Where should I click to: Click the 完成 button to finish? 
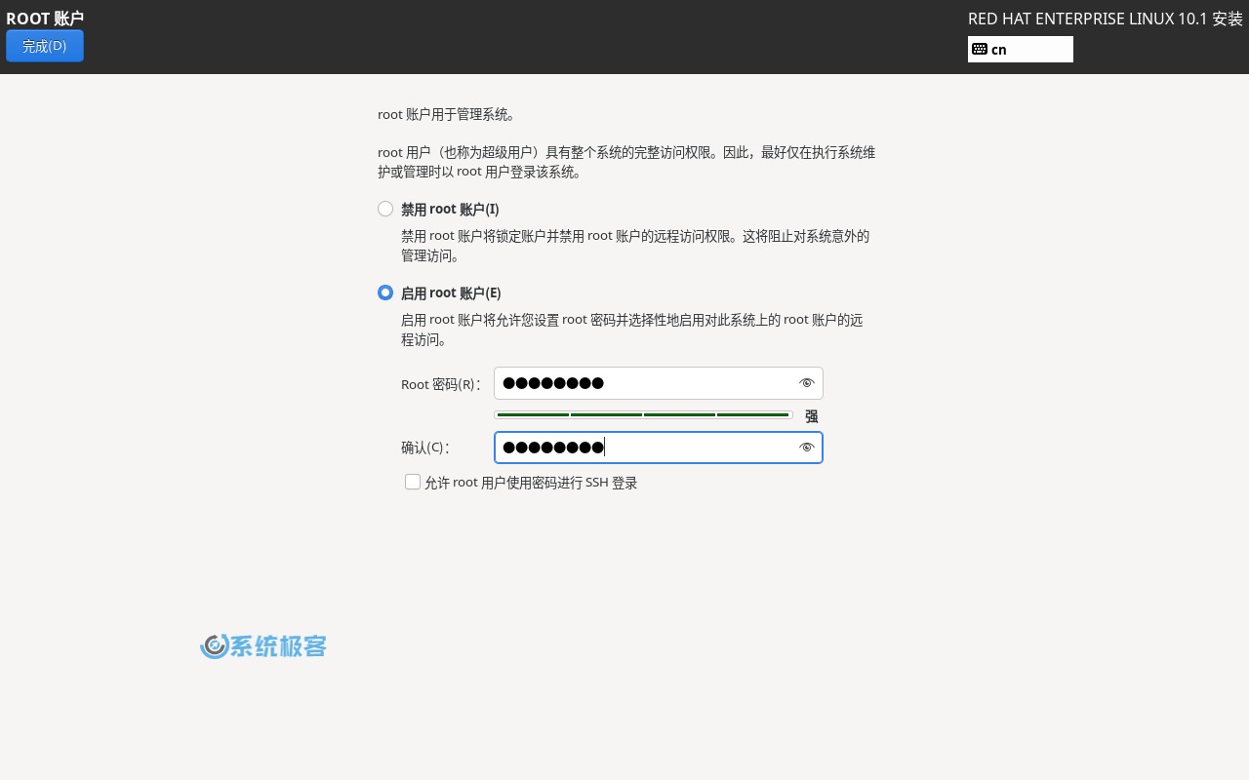(x=45, y=46)
